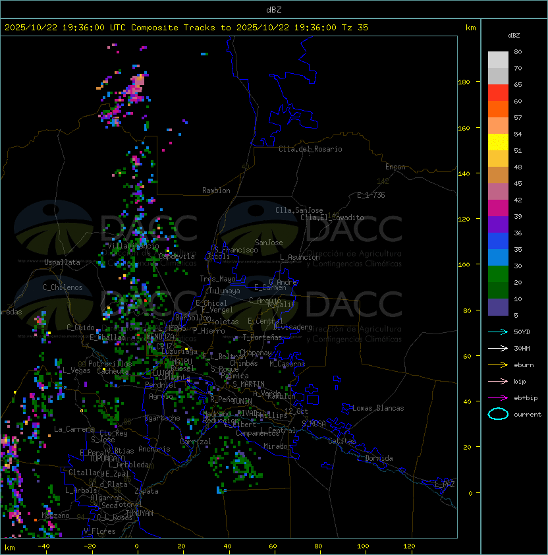
Task: Click the Zapata map label
Action: tap(146, 491)
